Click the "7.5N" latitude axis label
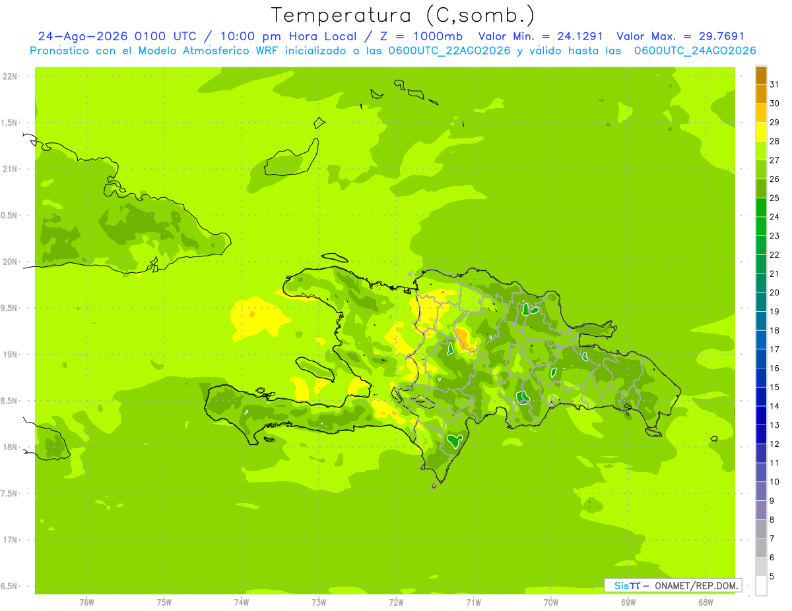The width and height of the screenshot is (792, 611). [x=9, y=493]
